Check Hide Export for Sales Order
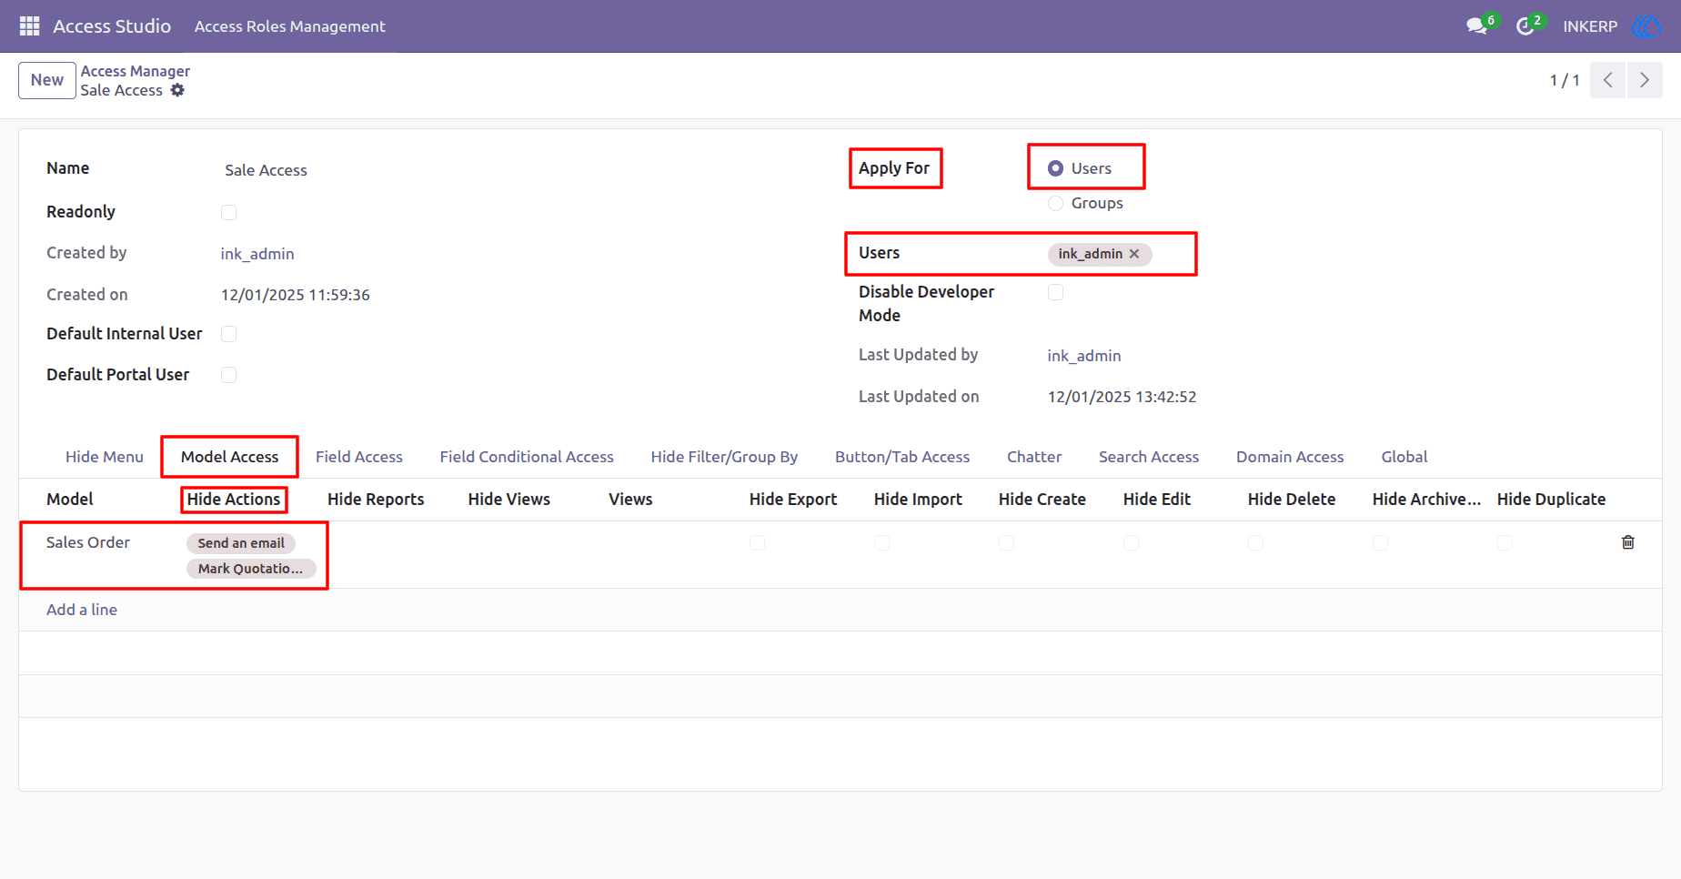Screen dimensions: 1681x879 pyautogui.click(x=757, y=542)
